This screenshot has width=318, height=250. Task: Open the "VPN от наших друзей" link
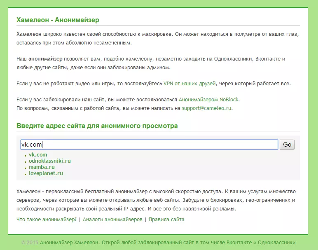click(x=189, y=84)
